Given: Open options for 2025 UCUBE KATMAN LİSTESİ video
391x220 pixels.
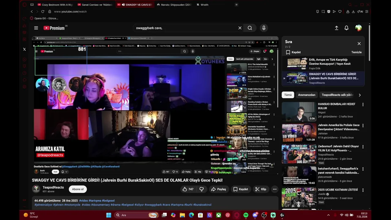Looking at the screenshot, I should (x=363, y=190).
